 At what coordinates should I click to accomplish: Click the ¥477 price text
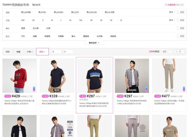166,96
